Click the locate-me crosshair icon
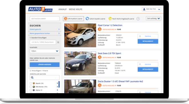Image resolution: width=189 pixels, height=104 pixels. pos(58,42)
